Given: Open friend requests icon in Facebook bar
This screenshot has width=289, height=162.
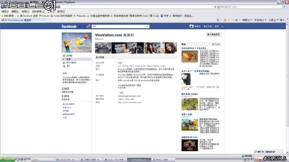Looking at the screenshot, I should pyautogui.click(x=80, y=27).
